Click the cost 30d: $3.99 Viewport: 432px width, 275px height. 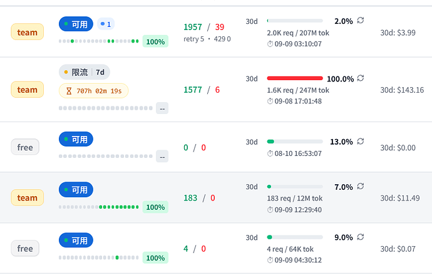tap(398, 33)
